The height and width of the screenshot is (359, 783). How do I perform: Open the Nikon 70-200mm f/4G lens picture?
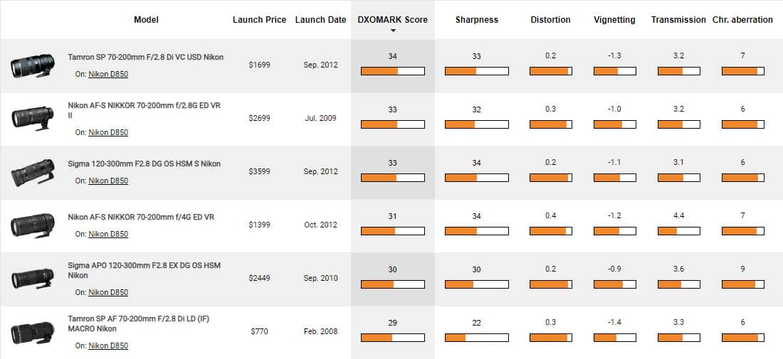pyautogui.click(x=33, y=225)
